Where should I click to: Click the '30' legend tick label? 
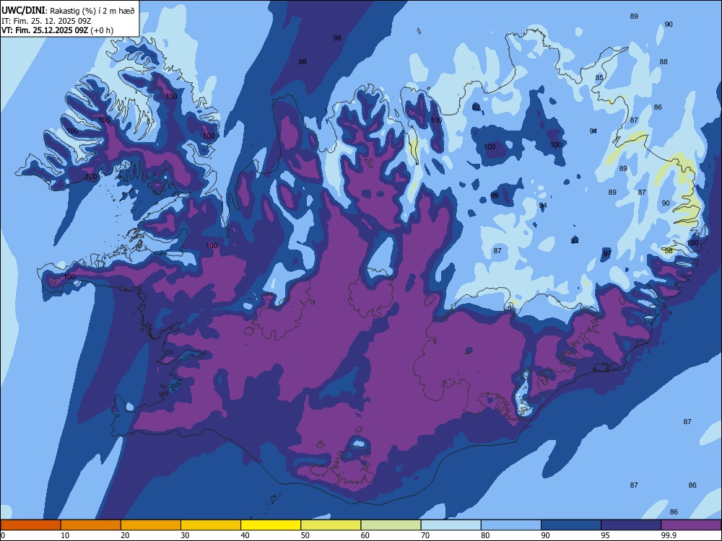185,535
